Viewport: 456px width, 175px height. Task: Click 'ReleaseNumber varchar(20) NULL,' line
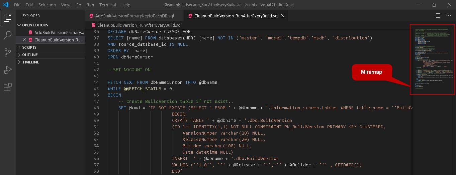[x=224, y=140]
